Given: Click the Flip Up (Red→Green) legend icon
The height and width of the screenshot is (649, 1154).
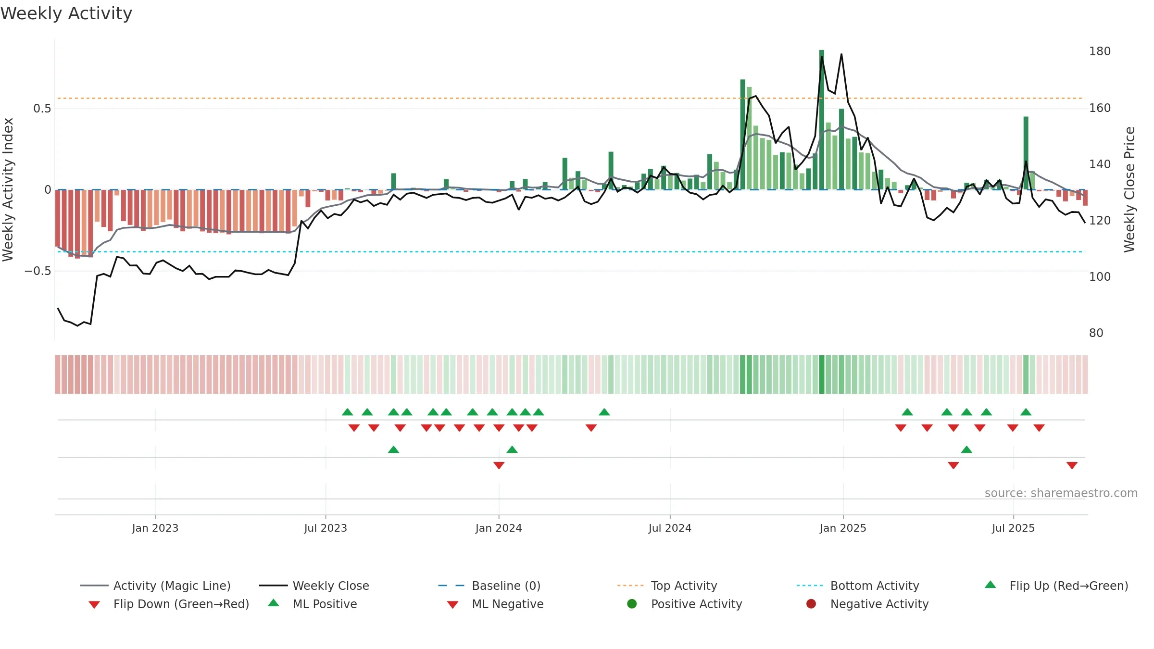Looking at the screenshot, I should [x=991, y=585].
